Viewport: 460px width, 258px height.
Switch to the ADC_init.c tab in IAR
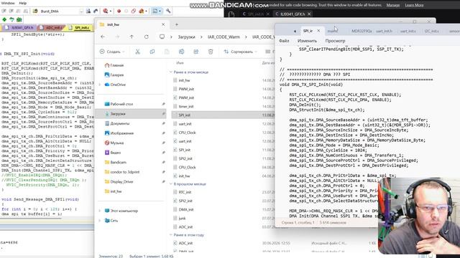[x=52, y=28]
